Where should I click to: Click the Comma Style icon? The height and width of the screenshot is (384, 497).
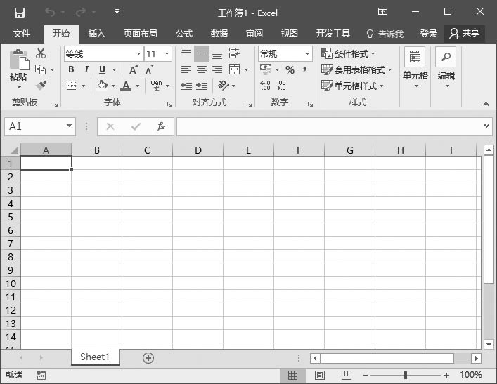304,69
